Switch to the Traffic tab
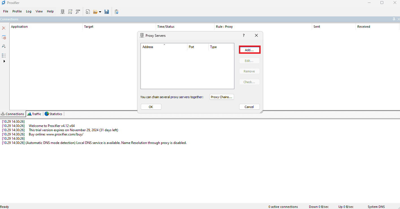The image size is (400, 209). tap(34, 114)
